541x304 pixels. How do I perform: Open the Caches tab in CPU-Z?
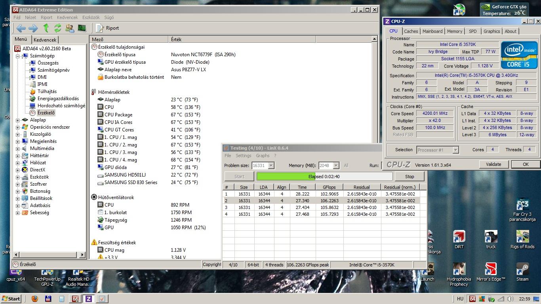click(x=411, y=31)
